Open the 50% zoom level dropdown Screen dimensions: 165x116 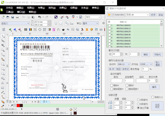click(x=99, y=17)
